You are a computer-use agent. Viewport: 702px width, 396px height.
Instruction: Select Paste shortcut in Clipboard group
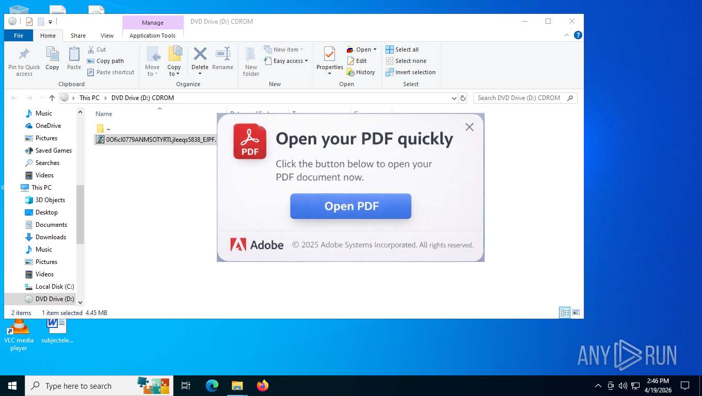tap(110, 72)
